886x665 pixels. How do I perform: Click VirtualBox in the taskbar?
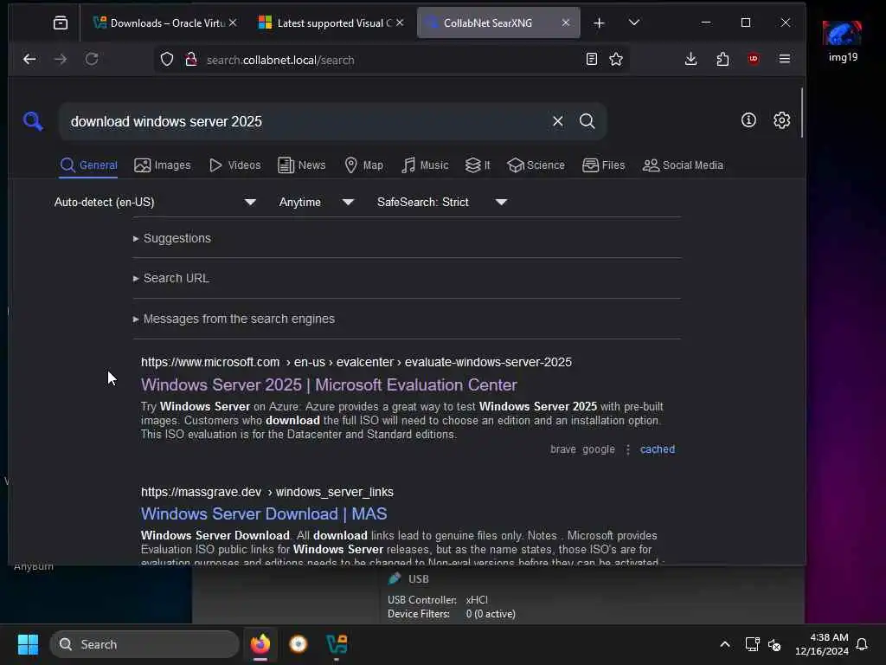[x=337, y=644]
